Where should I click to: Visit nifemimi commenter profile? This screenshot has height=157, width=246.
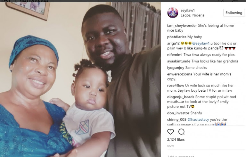click(x=175, y=55)
